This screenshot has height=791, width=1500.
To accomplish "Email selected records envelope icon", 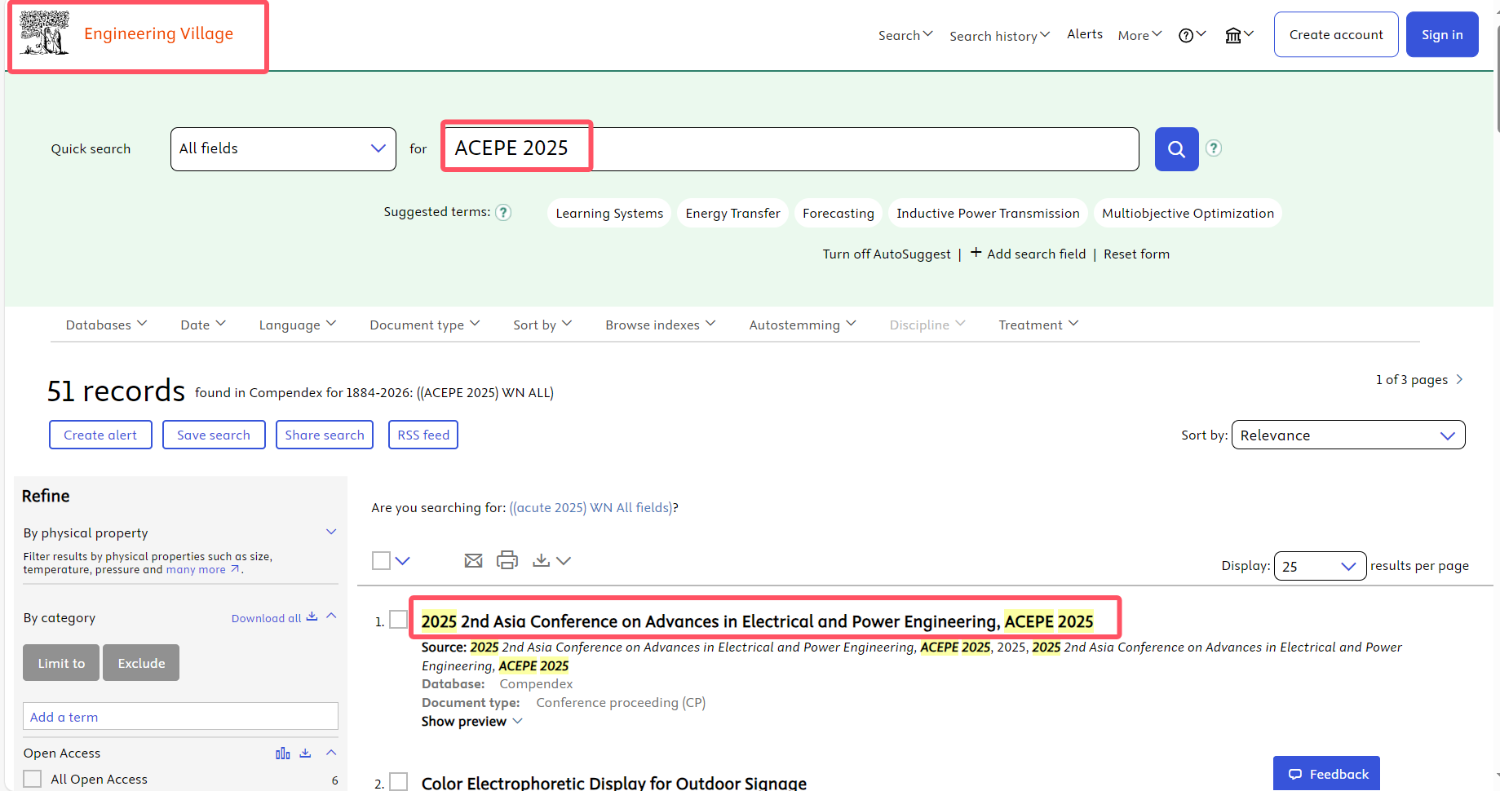I will 473,560.
